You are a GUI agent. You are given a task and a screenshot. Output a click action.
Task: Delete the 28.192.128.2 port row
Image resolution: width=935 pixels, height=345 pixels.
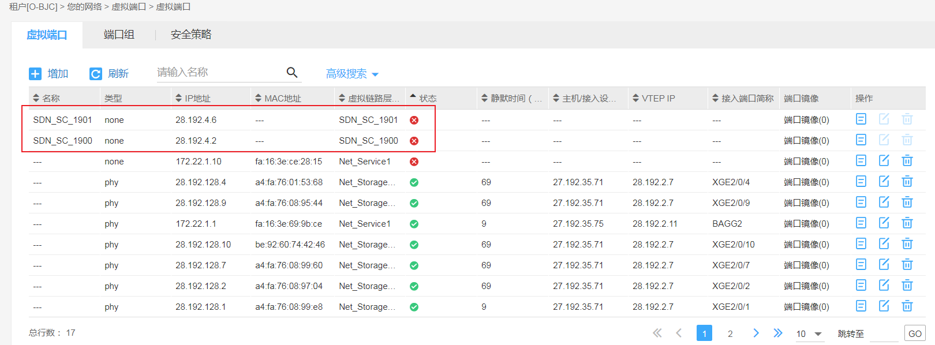click(x=907, y=285)
